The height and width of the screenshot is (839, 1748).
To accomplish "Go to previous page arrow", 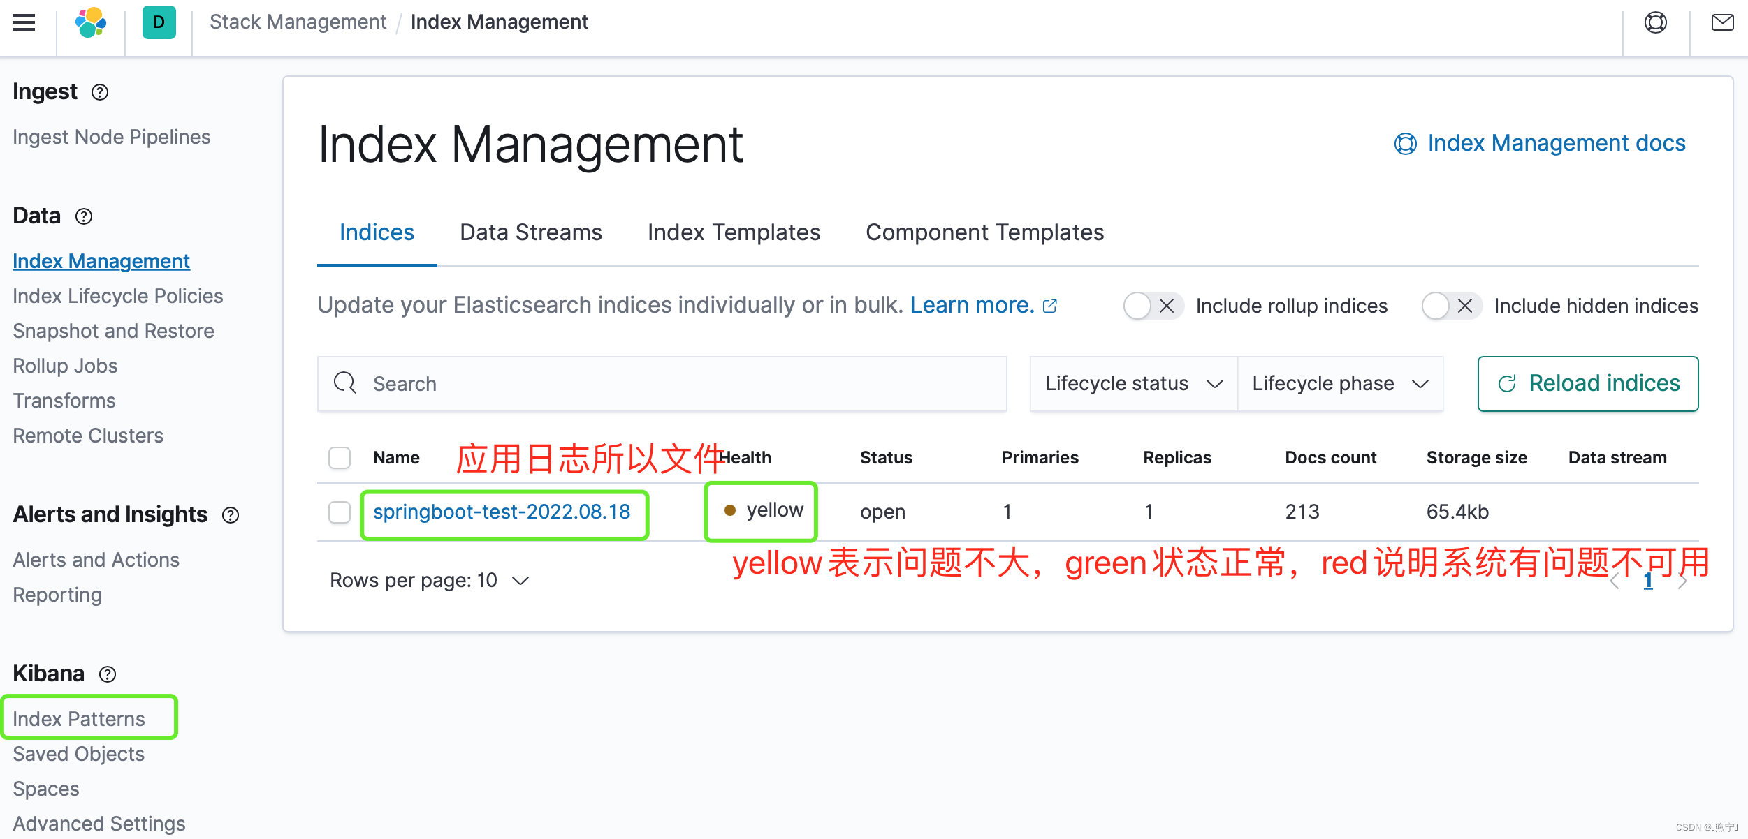I will pos(1615,581).
